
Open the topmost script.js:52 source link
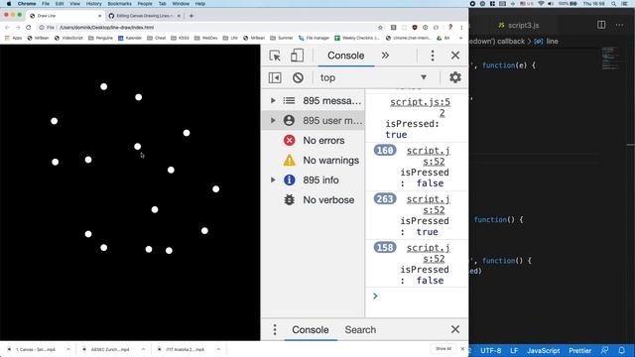click(x=421, y=107)
